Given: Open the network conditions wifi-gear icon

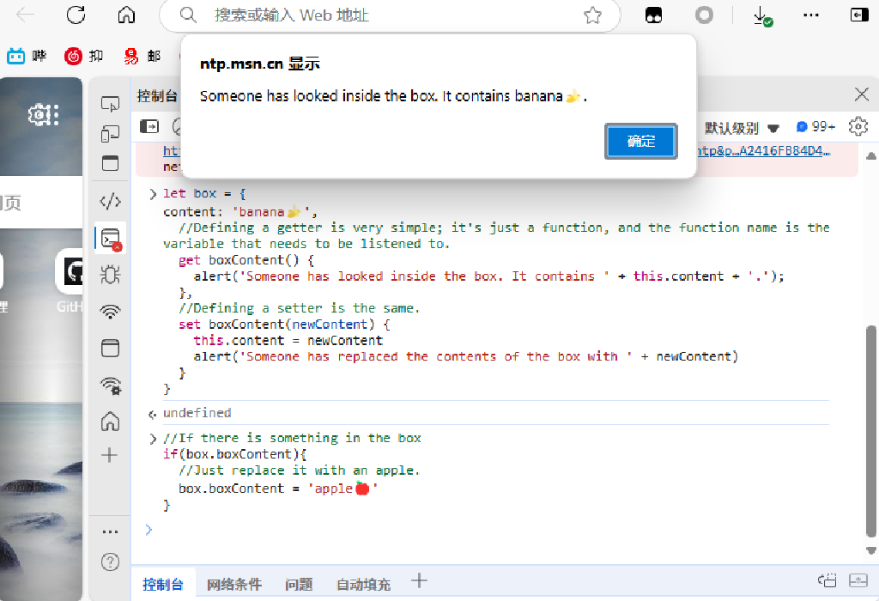Looking at the screenshot, I should pos(111,385).
